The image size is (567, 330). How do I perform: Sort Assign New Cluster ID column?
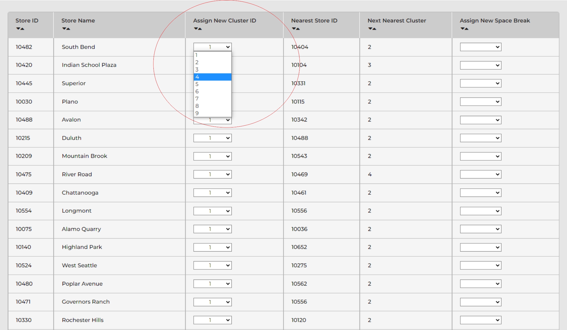198,29
